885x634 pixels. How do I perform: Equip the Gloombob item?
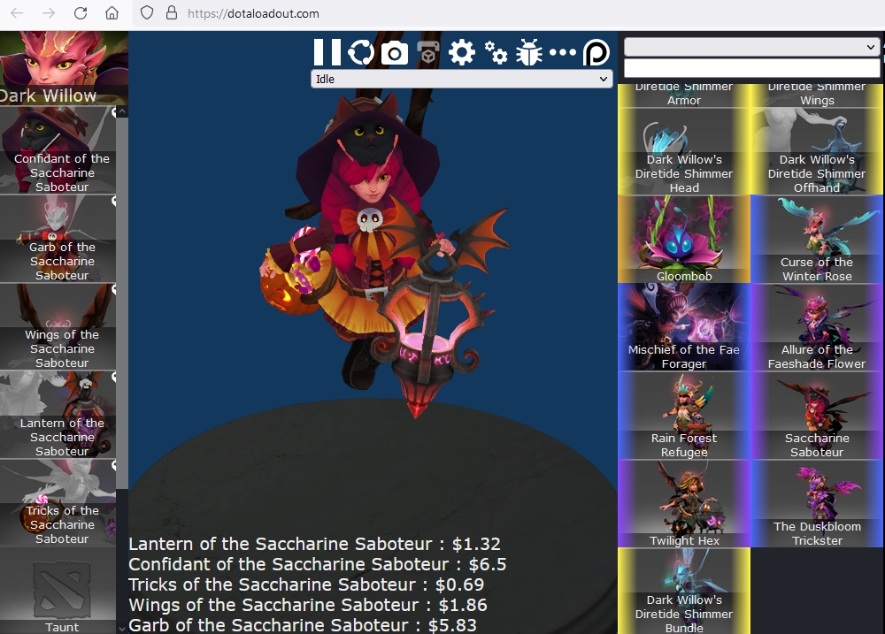tap(683, 239)
